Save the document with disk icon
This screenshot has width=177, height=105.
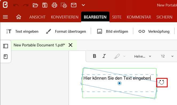click(x=45, y=5)
